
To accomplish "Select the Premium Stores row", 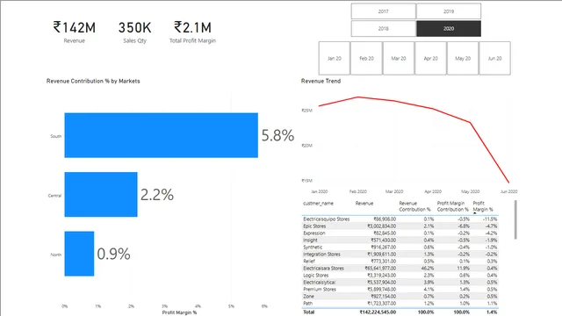I will tap(400, 289).
